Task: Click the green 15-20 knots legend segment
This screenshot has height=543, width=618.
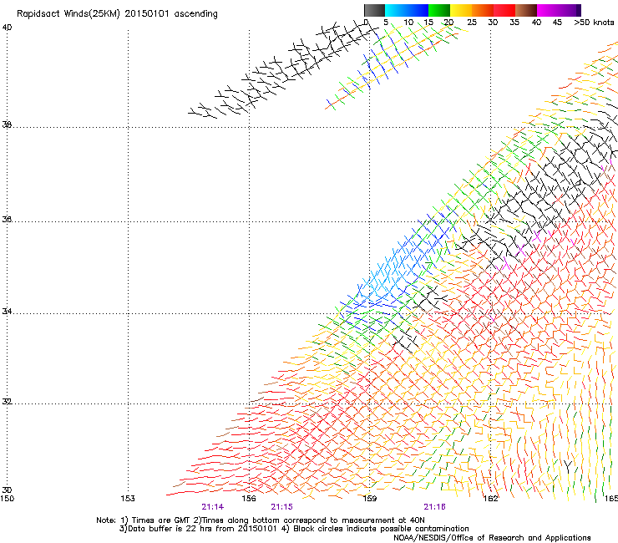Action: (439, 10)
